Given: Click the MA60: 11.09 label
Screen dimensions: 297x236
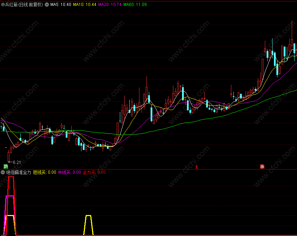Looking at the screenshot, I should point(135,5).
